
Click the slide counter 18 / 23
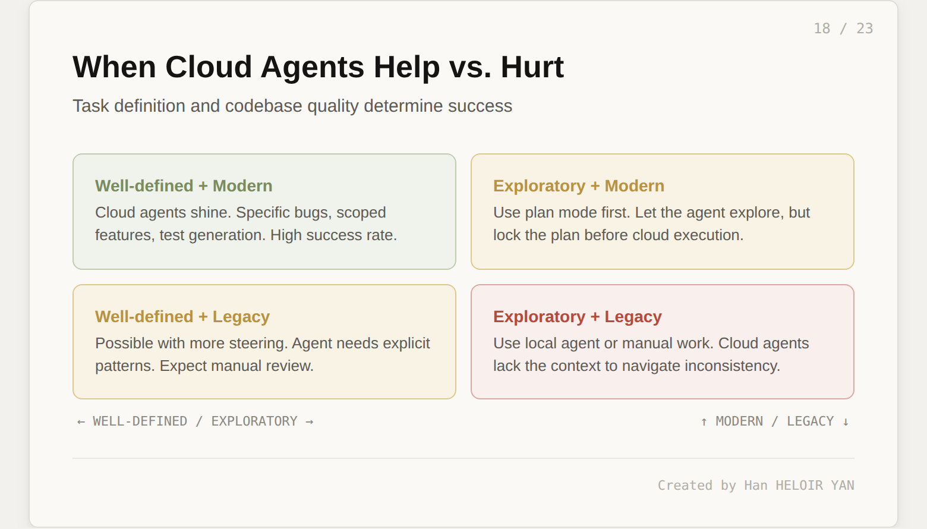tap(843, 29)
